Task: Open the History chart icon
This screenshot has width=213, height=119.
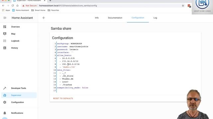Action: click(5, 48)
